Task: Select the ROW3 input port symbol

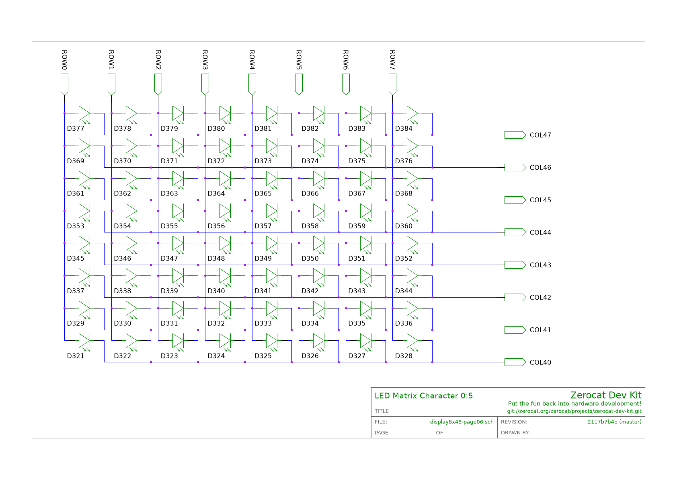Action: 205,84
